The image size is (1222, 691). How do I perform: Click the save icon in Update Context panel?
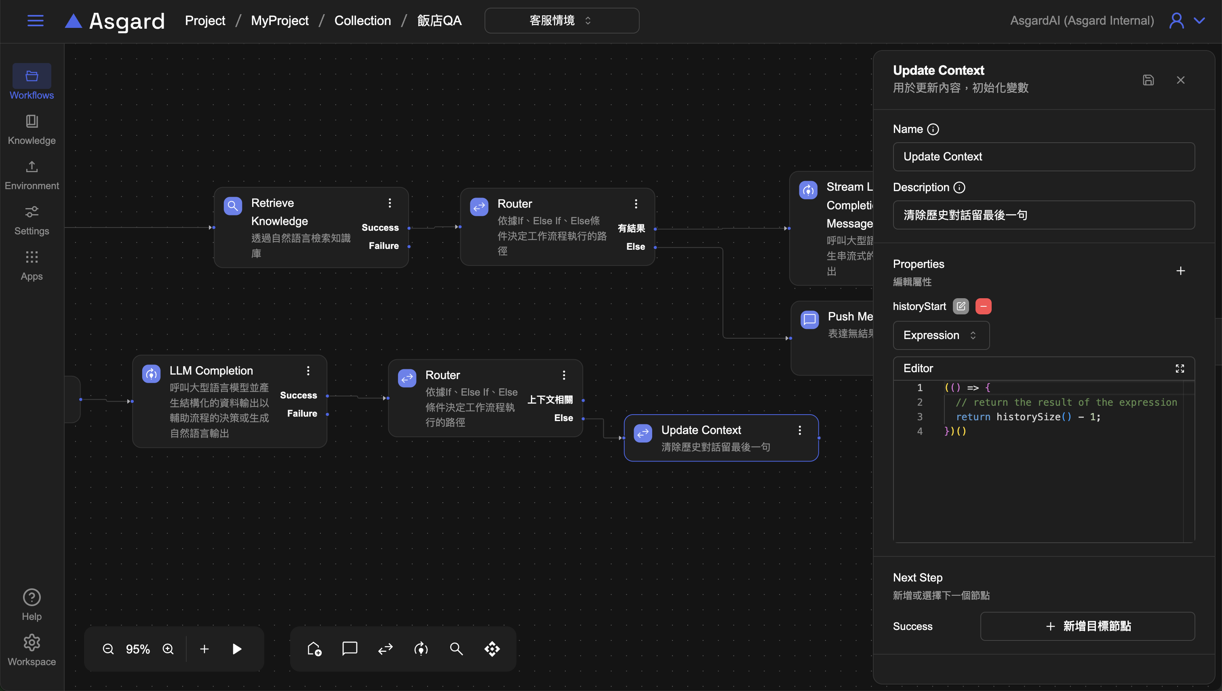pyautogui.click(x=1148, y=80)
